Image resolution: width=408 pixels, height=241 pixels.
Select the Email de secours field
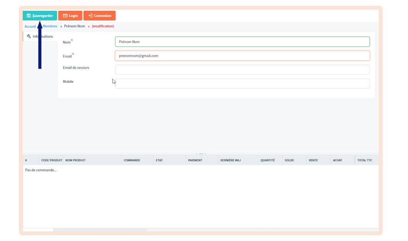[x=242, y=70]
